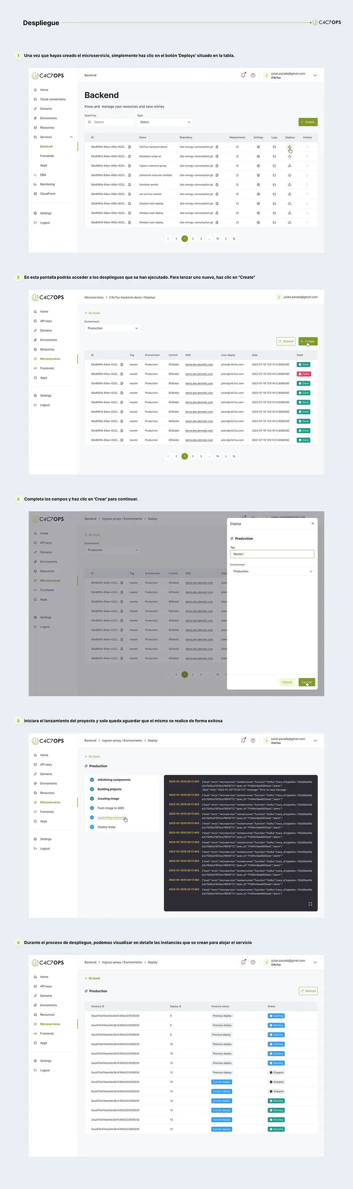Click Refresh button on instances table screen
This screenshot has height=1189, width=353.
point(308,991)
